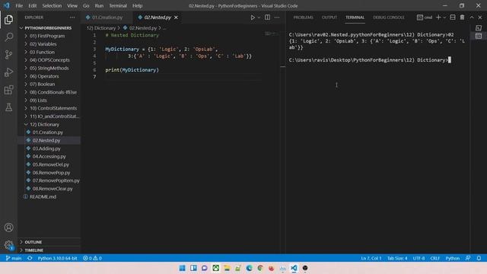Viewport: 487px width, 274px height.
Task: Open the Terminal menu
Action: click(118, 5)
